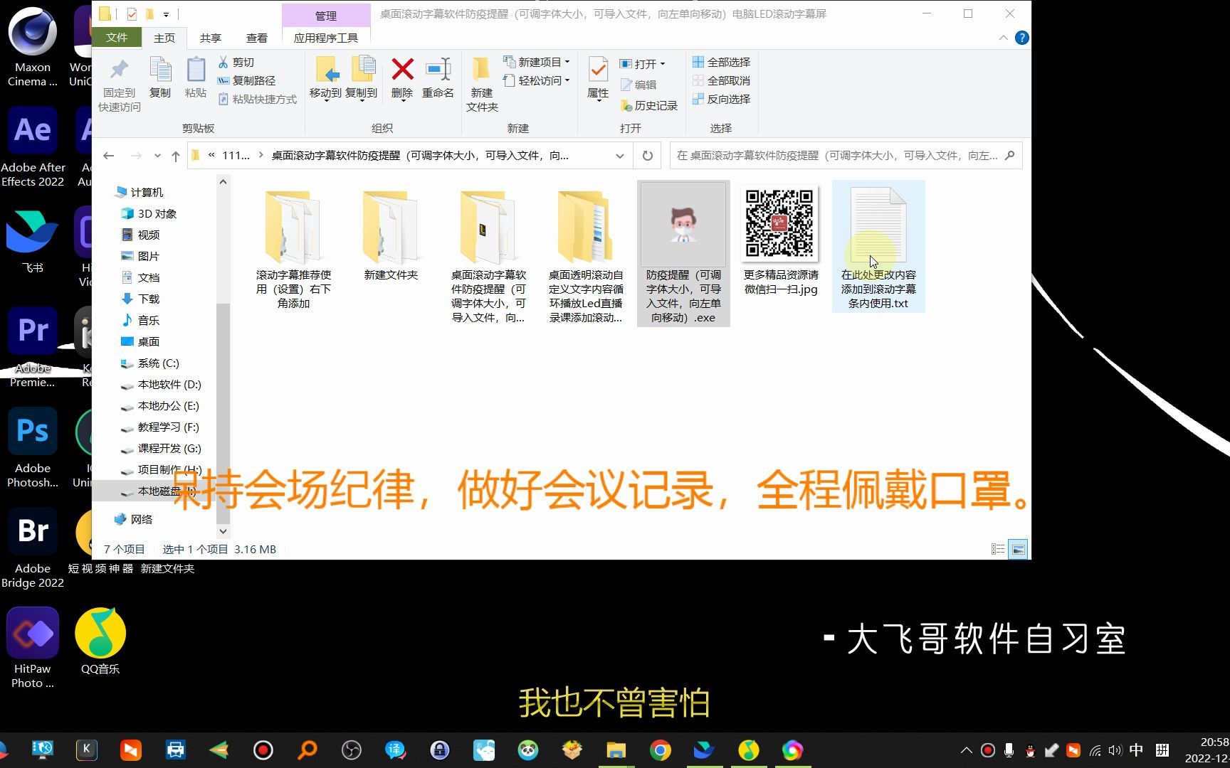
Task: Show hidden tray icons chevron
Action: coord(966,750)
